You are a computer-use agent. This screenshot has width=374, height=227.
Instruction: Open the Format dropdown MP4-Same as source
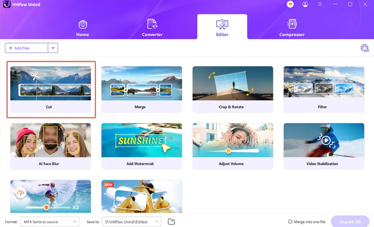(x=49, y=221)
